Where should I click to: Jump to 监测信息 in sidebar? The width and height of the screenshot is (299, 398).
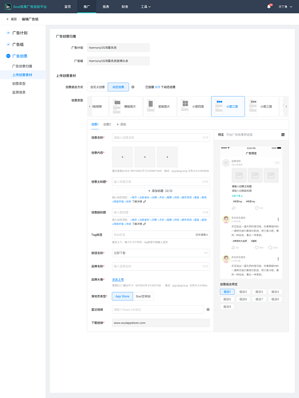coord(19,92)
